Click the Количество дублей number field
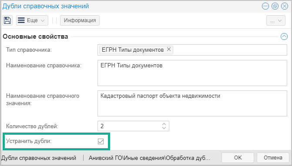The width and height of the screenshot is (292, 166). click(x=133, y=126)
